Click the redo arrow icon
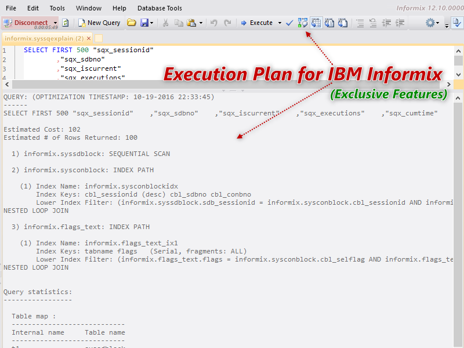 (x=227, y=23)
